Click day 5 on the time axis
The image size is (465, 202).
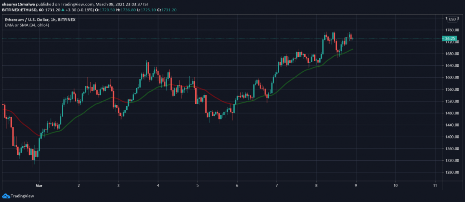click(198, 185)
